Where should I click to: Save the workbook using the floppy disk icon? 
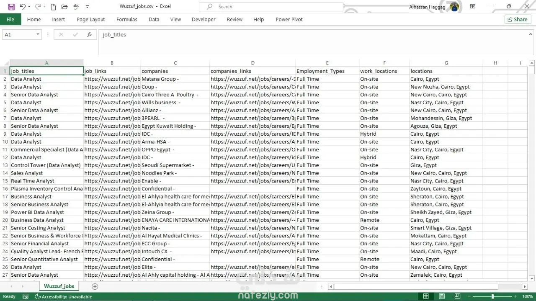(11, 7)
